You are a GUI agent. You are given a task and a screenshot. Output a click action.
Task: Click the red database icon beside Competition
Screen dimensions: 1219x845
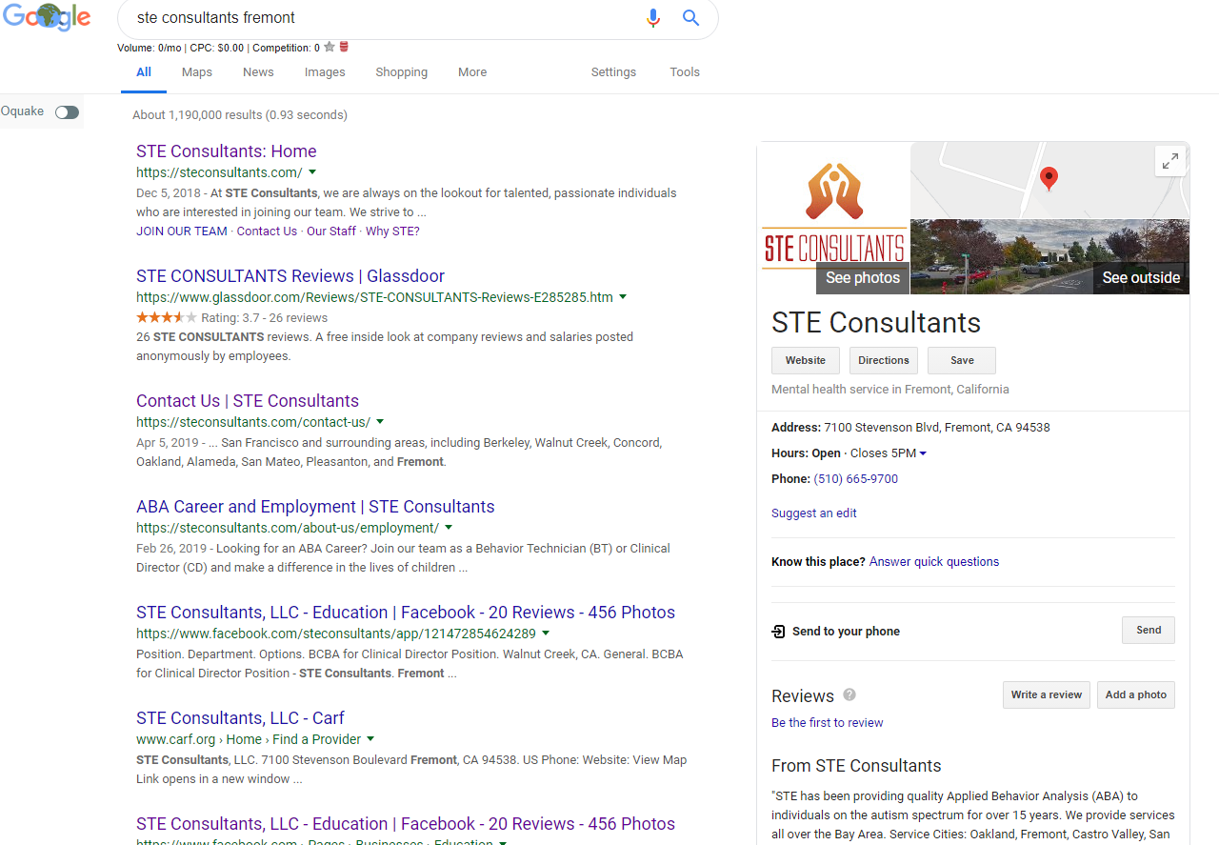(x=344, y=47)
